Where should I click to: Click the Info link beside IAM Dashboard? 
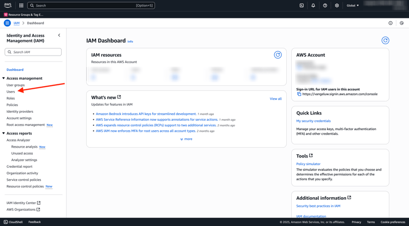pos(130,41)
